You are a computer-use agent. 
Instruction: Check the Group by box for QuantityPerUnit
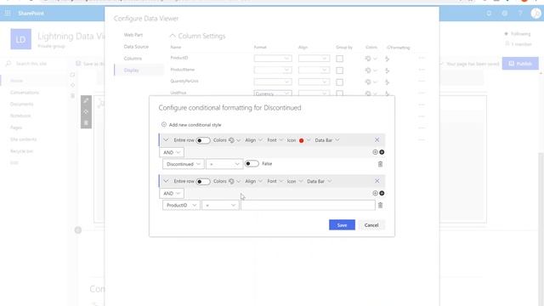(x=340, y=82)
